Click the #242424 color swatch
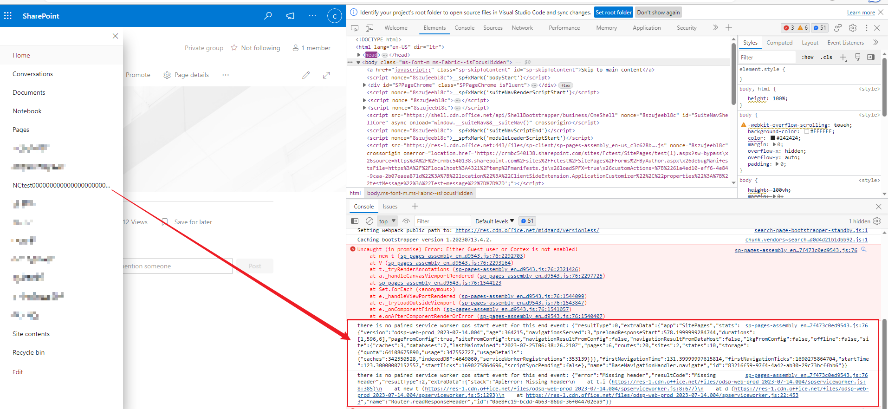The height and width of the screenshot is (409, 888). pos(773,138)
